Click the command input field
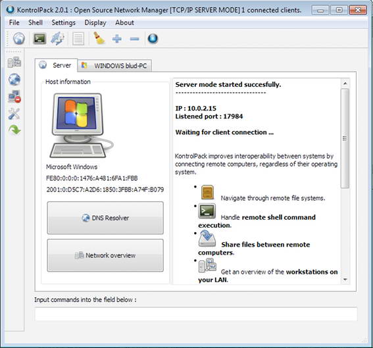 click(196, 314)
